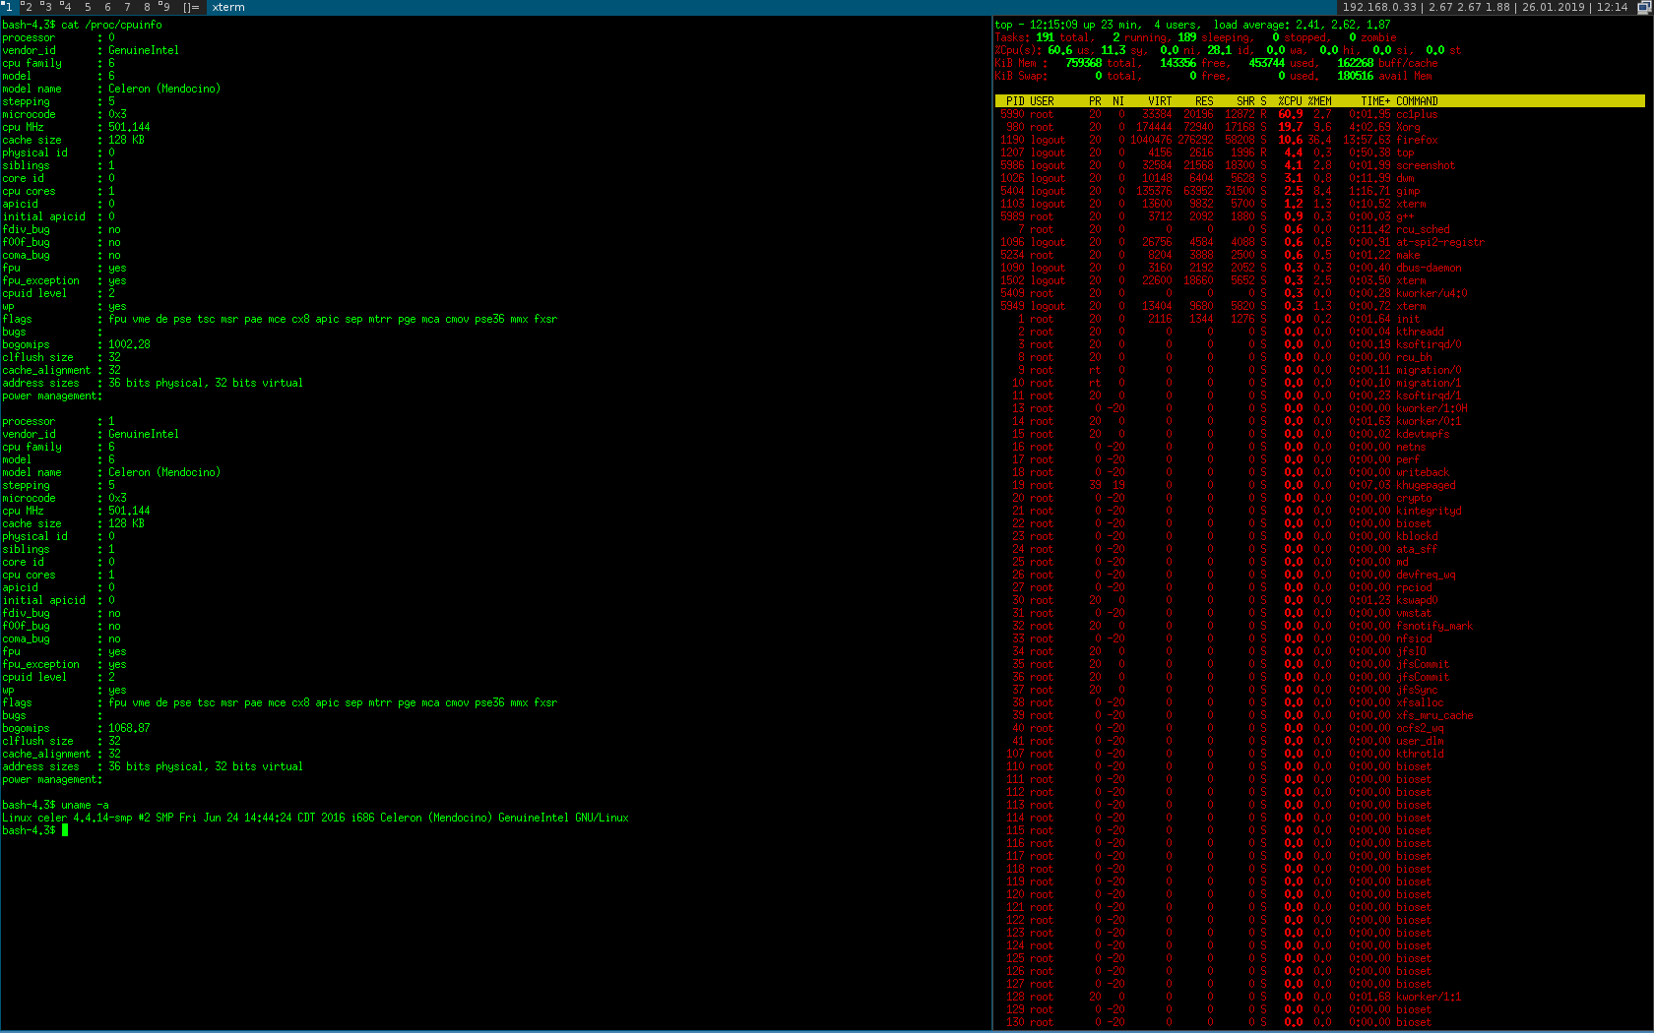1654x1033 pixels.
Task: Click the 12:14 clock in status bar
Action: (1612, 7)
